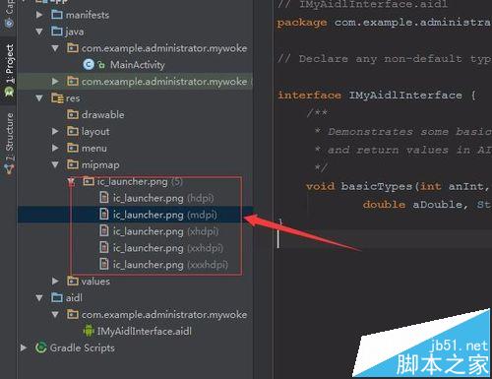Expand the highlighted com.example.administrator.mywoke package arrow
This screenshot has height=379, width=492.
[55, 81]
